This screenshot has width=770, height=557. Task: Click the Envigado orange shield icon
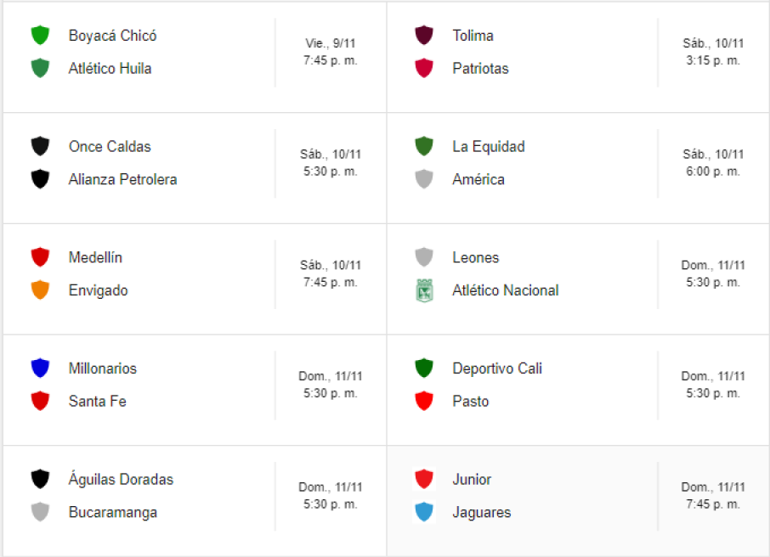40,290
